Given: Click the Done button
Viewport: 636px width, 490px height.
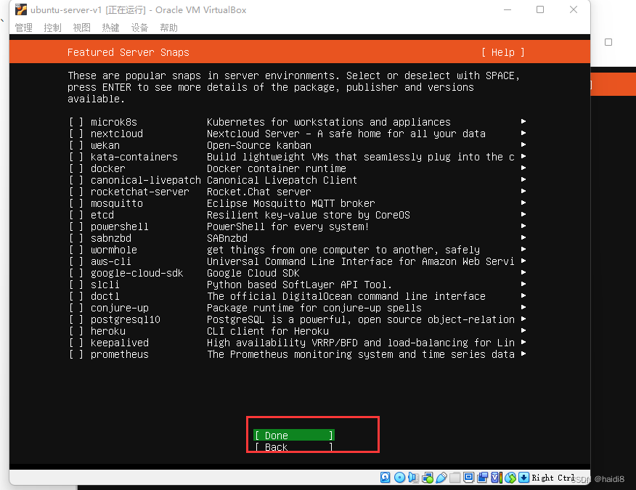Looking at the screenshot, I should coord(293,436).
